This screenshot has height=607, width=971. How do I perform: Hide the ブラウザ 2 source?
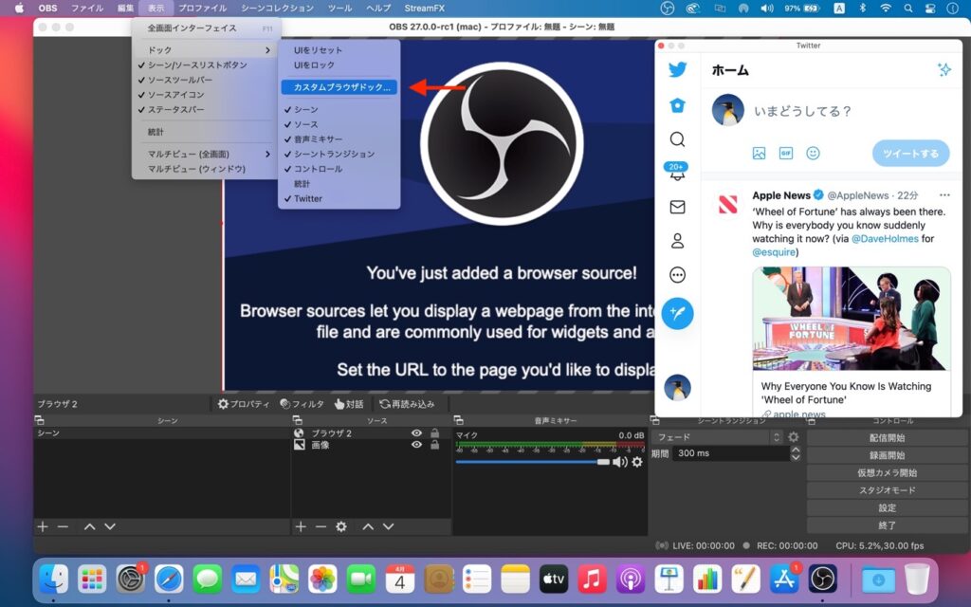[414, 432]
